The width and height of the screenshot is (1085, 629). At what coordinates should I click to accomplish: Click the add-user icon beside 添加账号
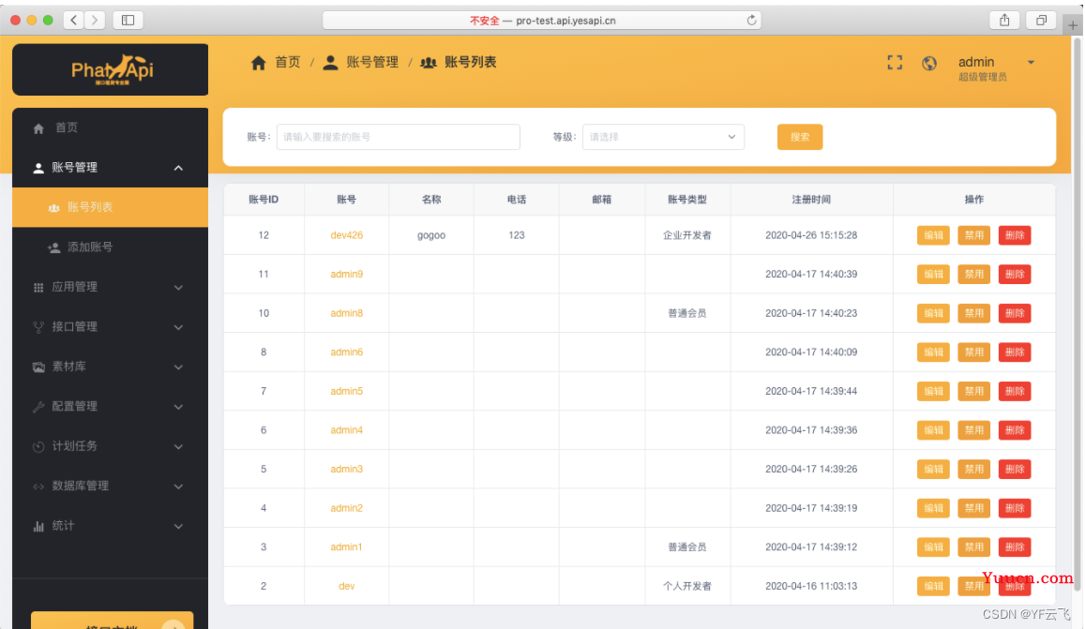pos(54,247)
